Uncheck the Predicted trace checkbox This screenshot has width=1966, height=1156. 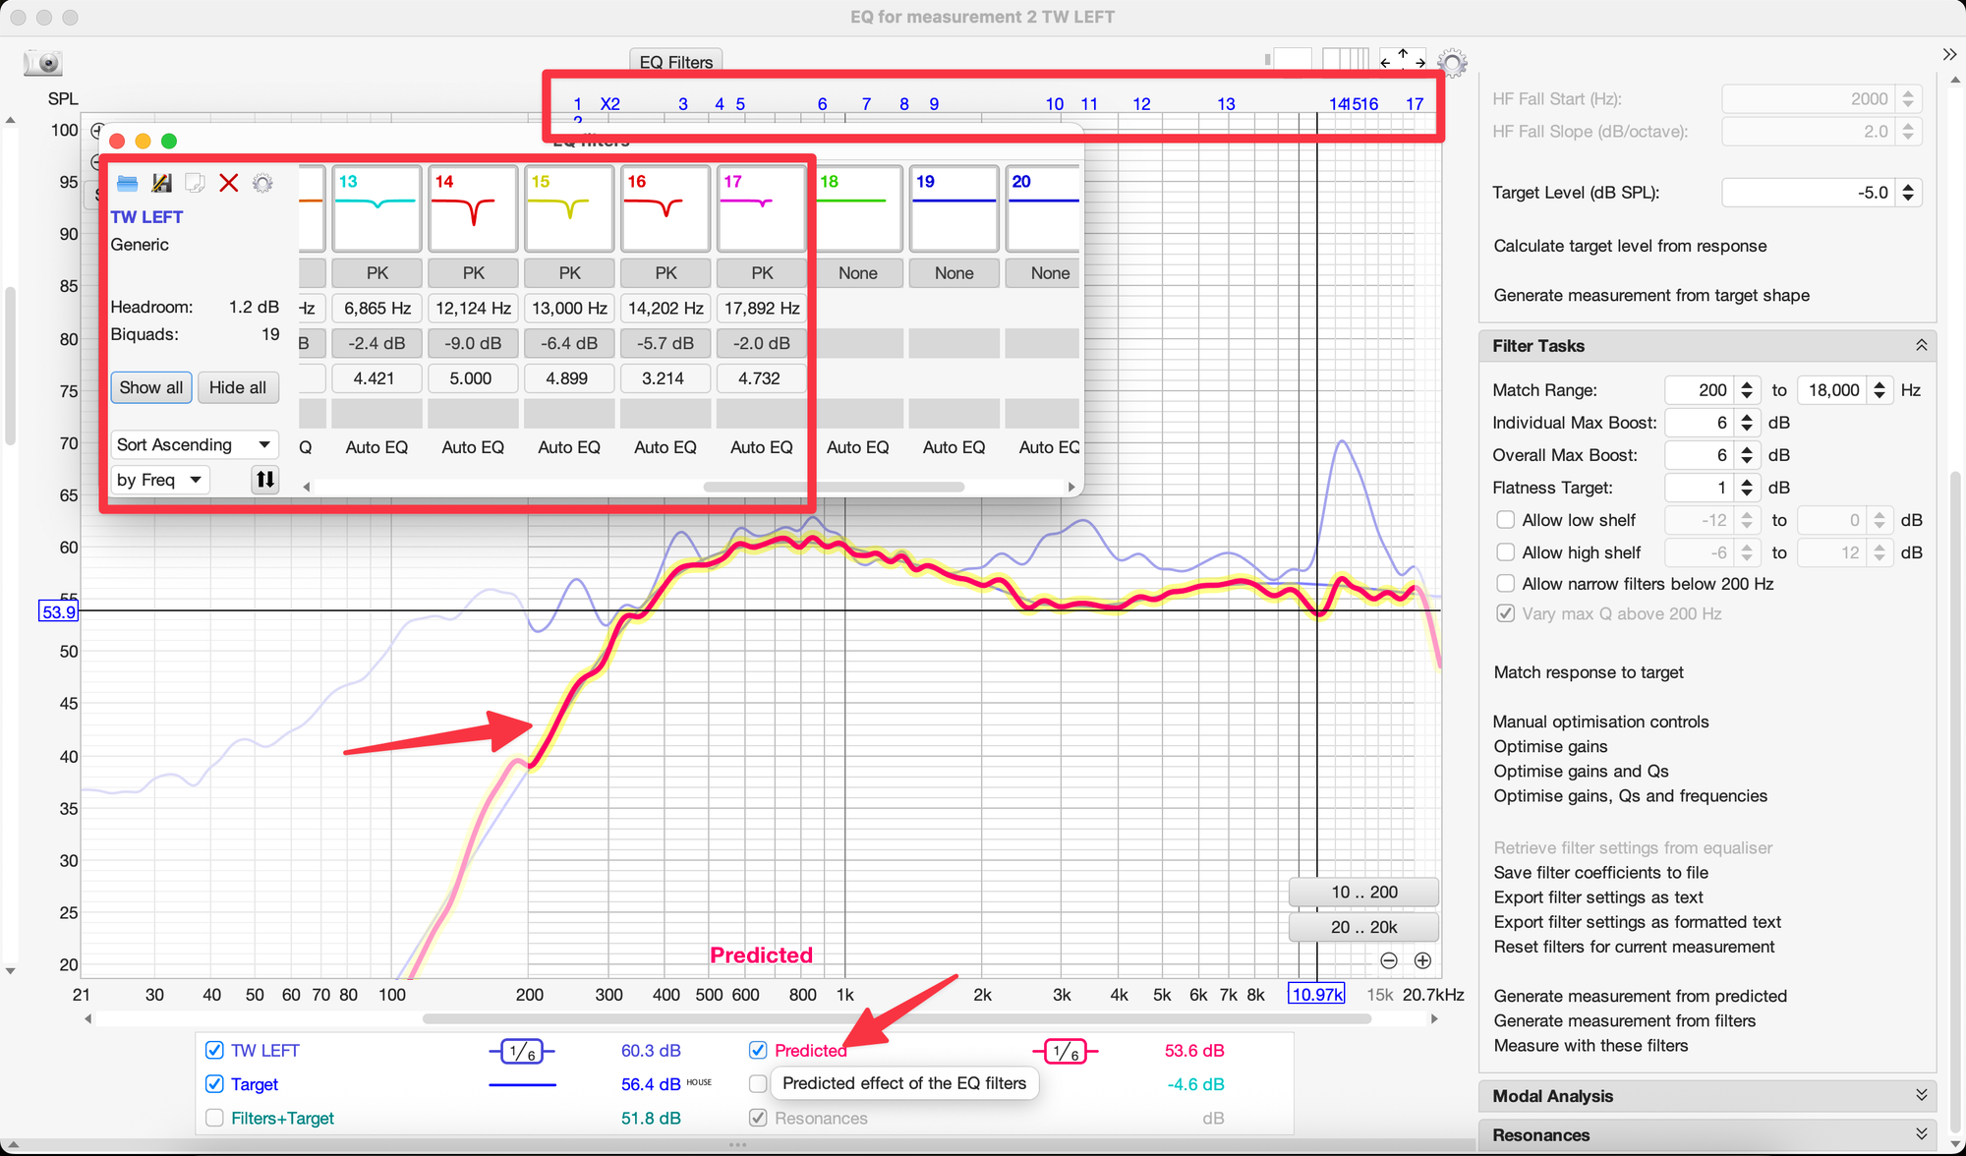pos(758,1050)
